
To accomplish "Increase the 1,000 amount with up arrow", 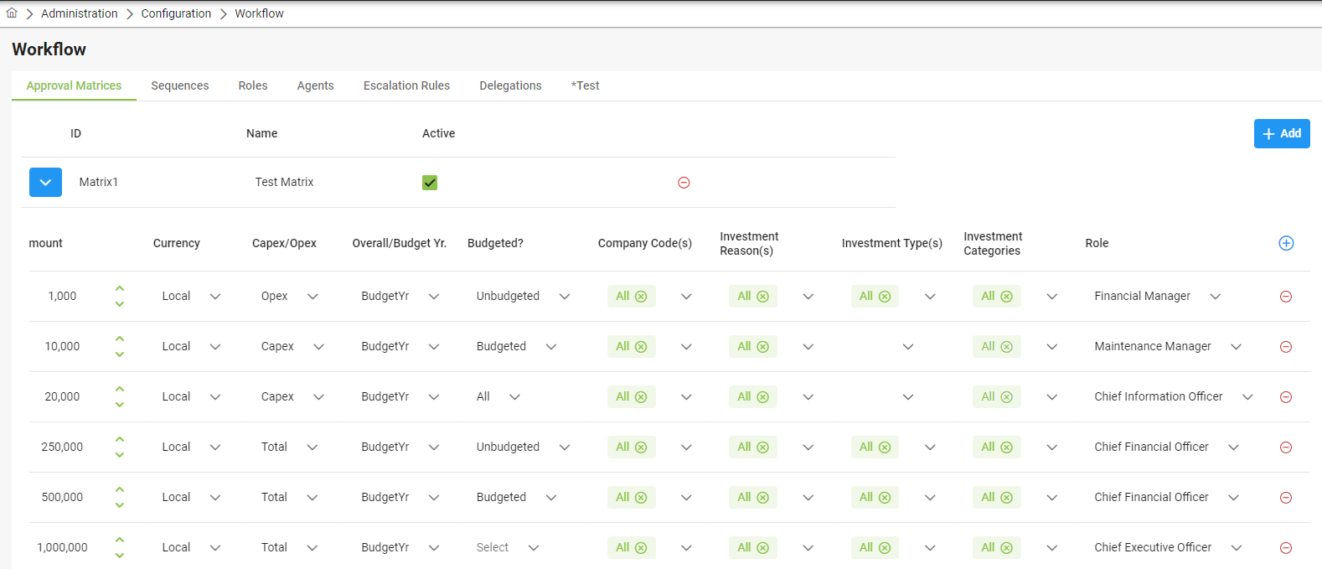I will point(120,289).
